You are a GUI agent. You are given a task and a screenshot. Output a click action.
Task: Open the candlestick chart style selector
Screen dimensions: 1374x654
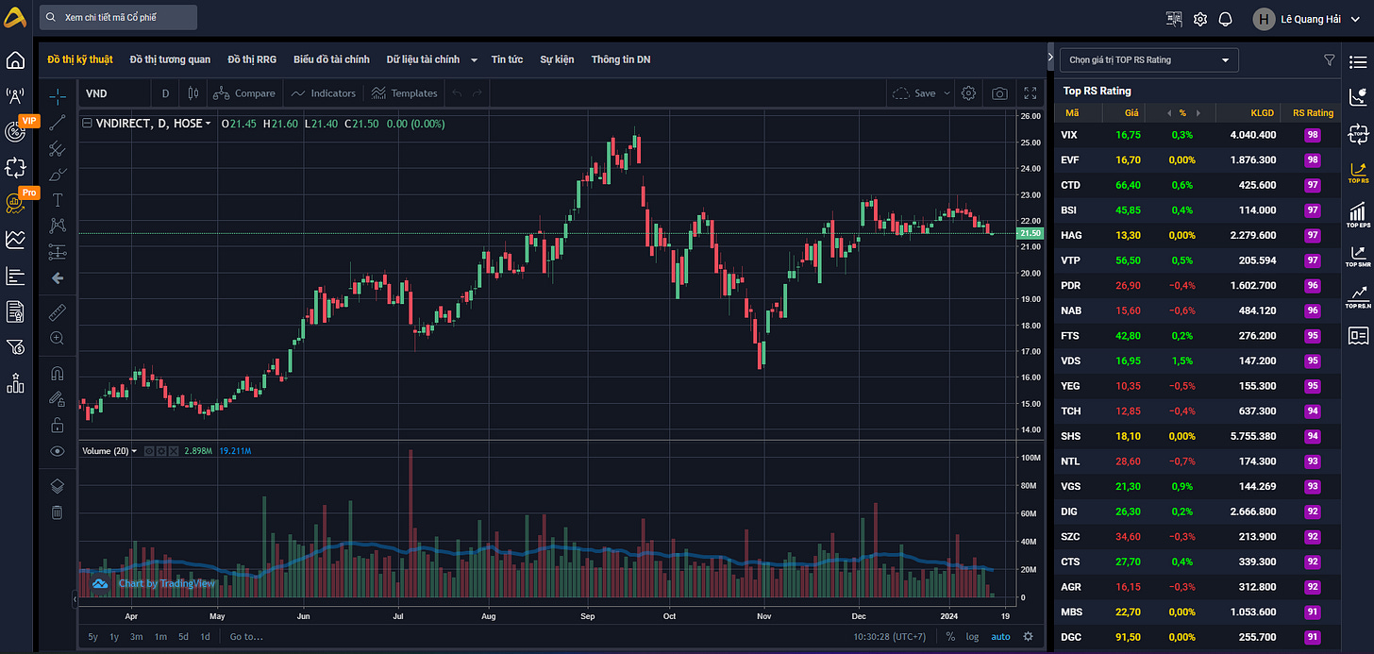193,93
